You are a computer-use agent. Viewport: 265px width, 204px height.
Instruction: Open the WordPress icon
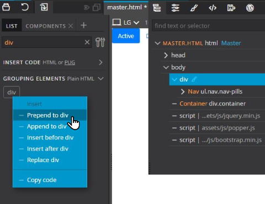(x=250, y=8)
